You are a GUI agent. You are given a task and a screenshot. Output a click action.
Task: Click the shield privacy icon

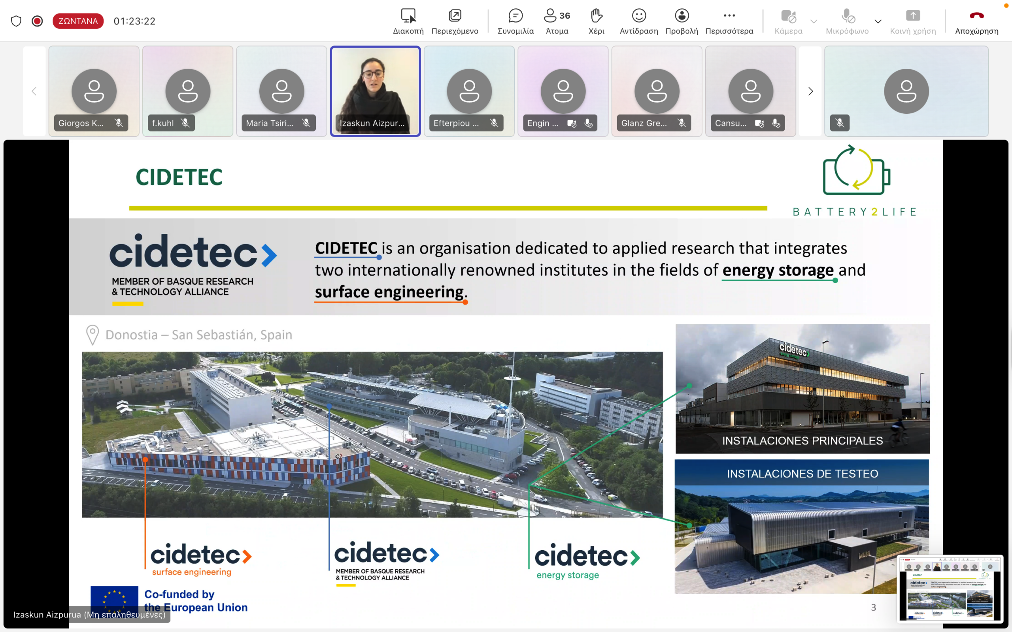point(16,21)
